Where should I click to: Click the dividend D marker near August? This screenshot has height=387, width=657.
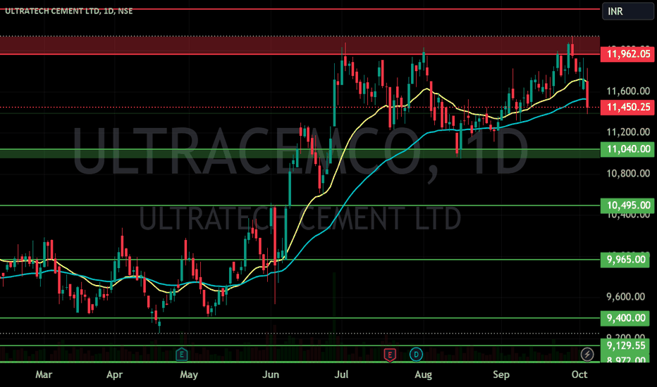click(x=416, y=355)
